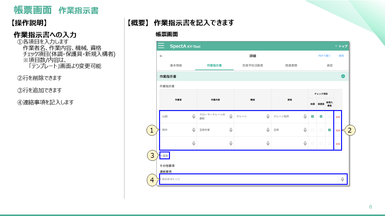Uncheck 新規入構者 checkbox in 田中 row
Screen dimensions: 385x216
coord(329,130)
